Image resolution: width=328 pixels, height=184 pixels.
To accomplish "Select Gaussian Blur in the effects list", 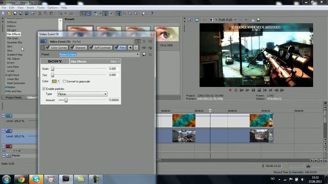I will pyautogui.click(x=14, y=42).
